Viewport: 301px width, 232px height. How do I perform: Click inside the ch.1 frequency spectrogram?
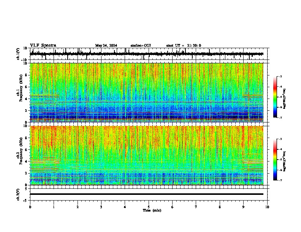147,92
